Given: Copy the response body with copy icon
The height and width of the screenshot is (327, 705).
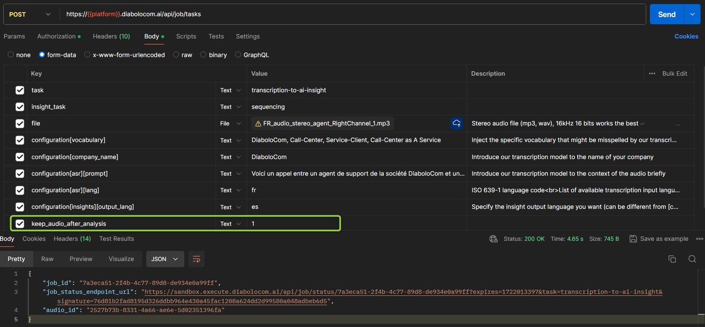Looking at the screenshot, I should tap(672, 259).
